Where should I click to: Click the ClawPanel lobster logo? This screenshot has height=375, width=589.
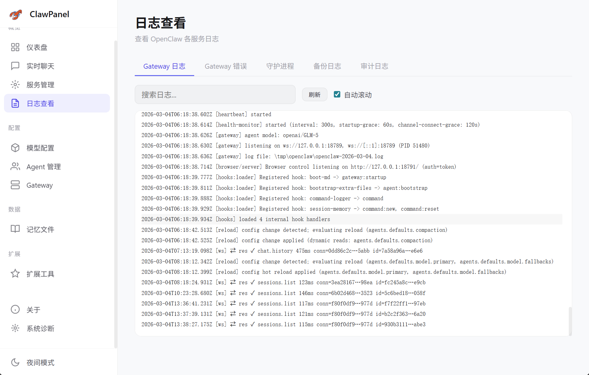click(x=16, y=14)
